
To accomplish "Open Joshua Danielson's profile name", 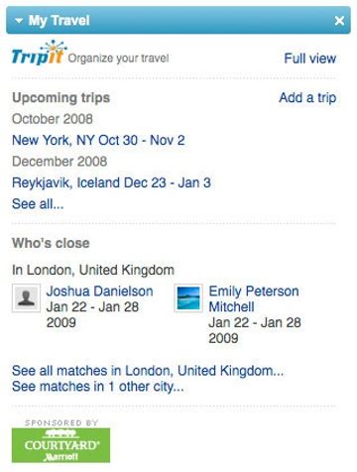I will 99,292.
